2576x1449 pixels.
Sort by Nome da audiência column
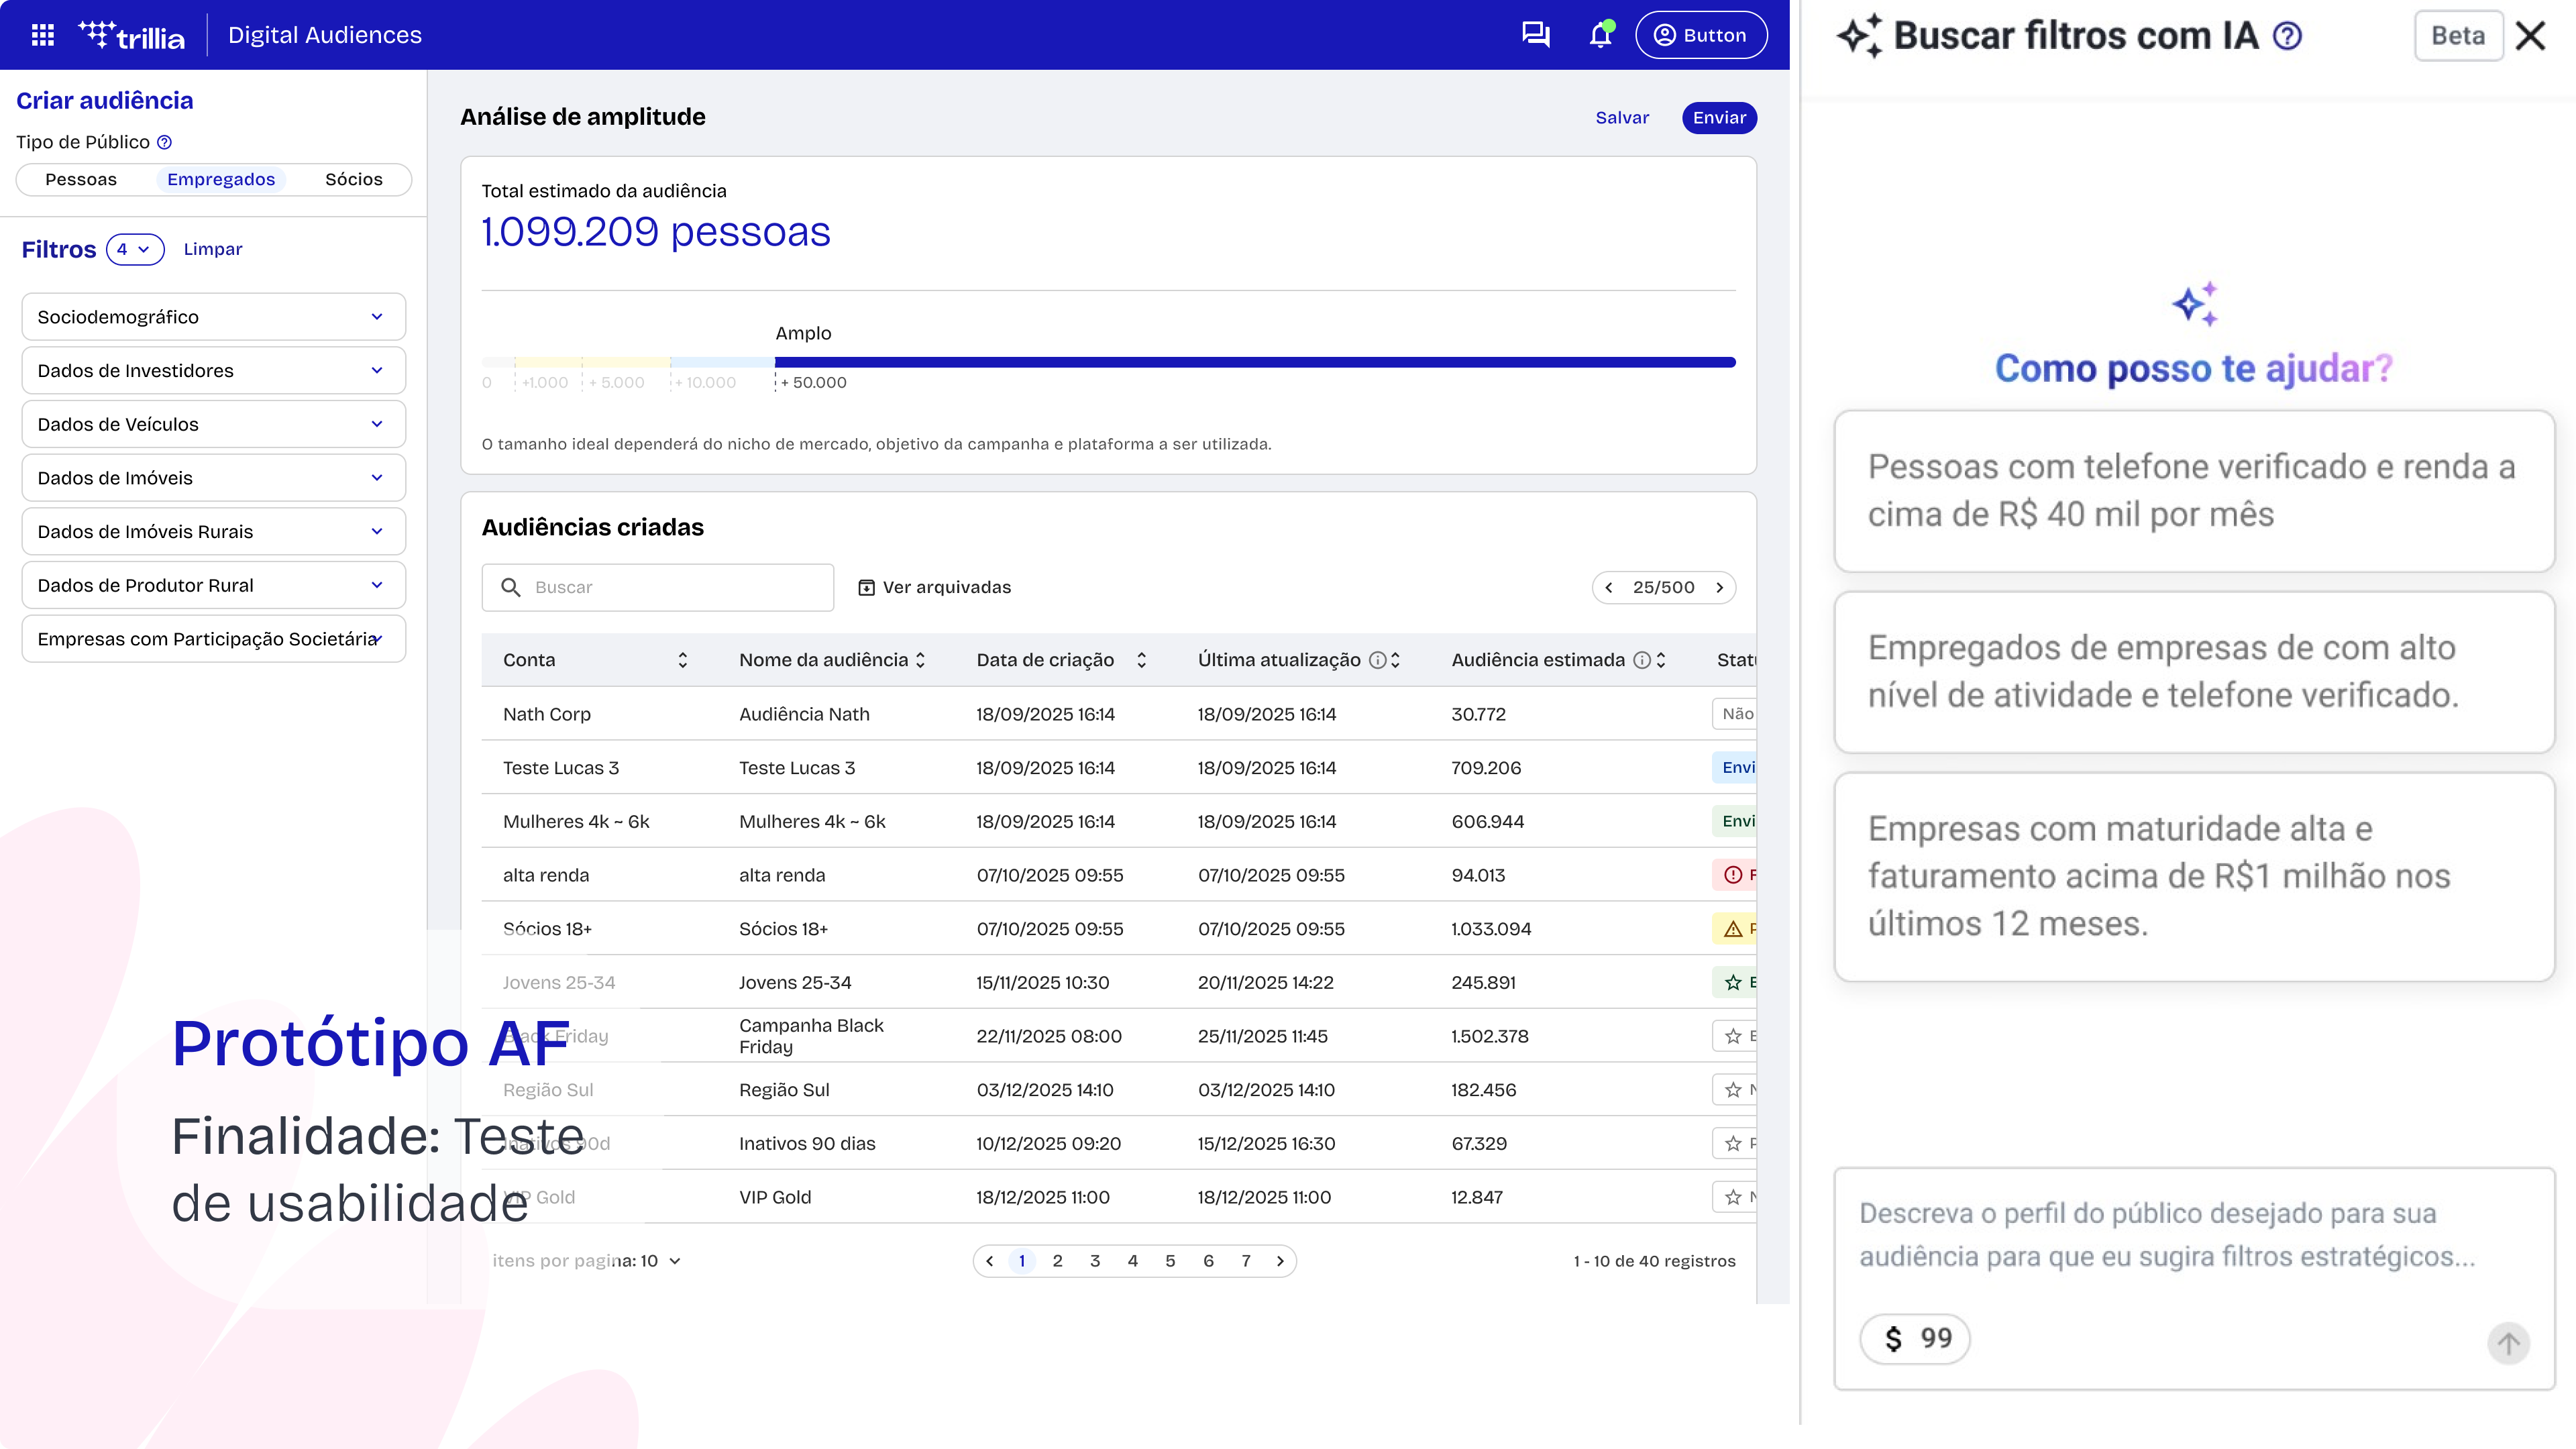920,660
